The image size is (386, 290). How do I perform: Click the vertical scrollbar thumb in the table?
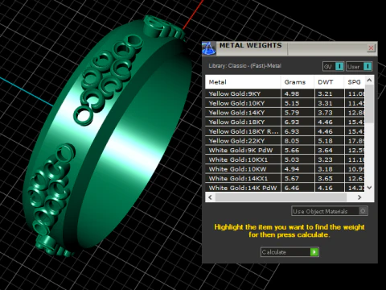point(369,104)
